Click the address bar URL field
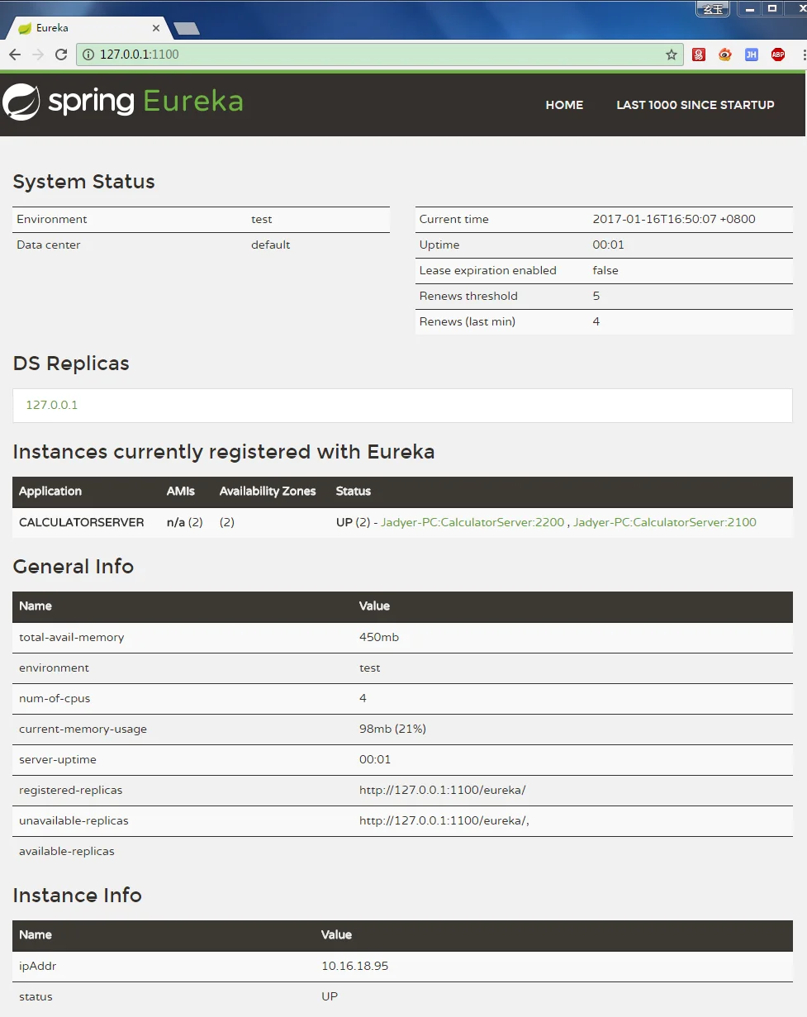The image size is (807, 1017). tap(380, 55)
